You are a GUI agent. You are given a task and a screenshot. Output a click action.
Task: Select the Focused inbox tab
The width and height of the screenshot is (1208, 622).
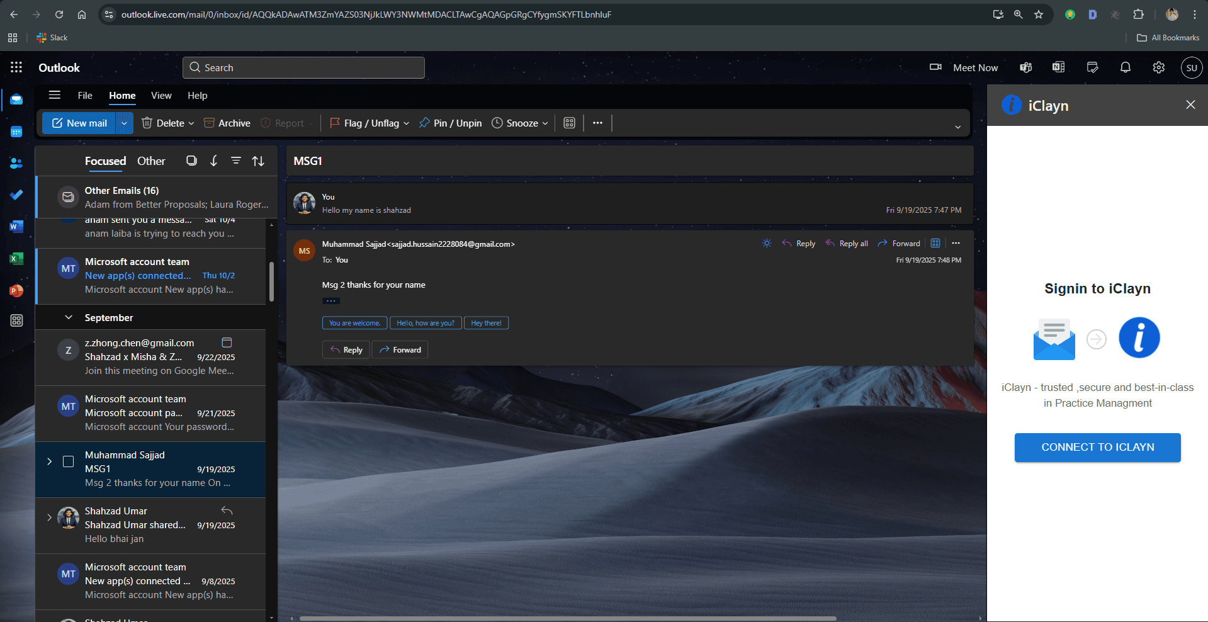[x=105, y=161]
